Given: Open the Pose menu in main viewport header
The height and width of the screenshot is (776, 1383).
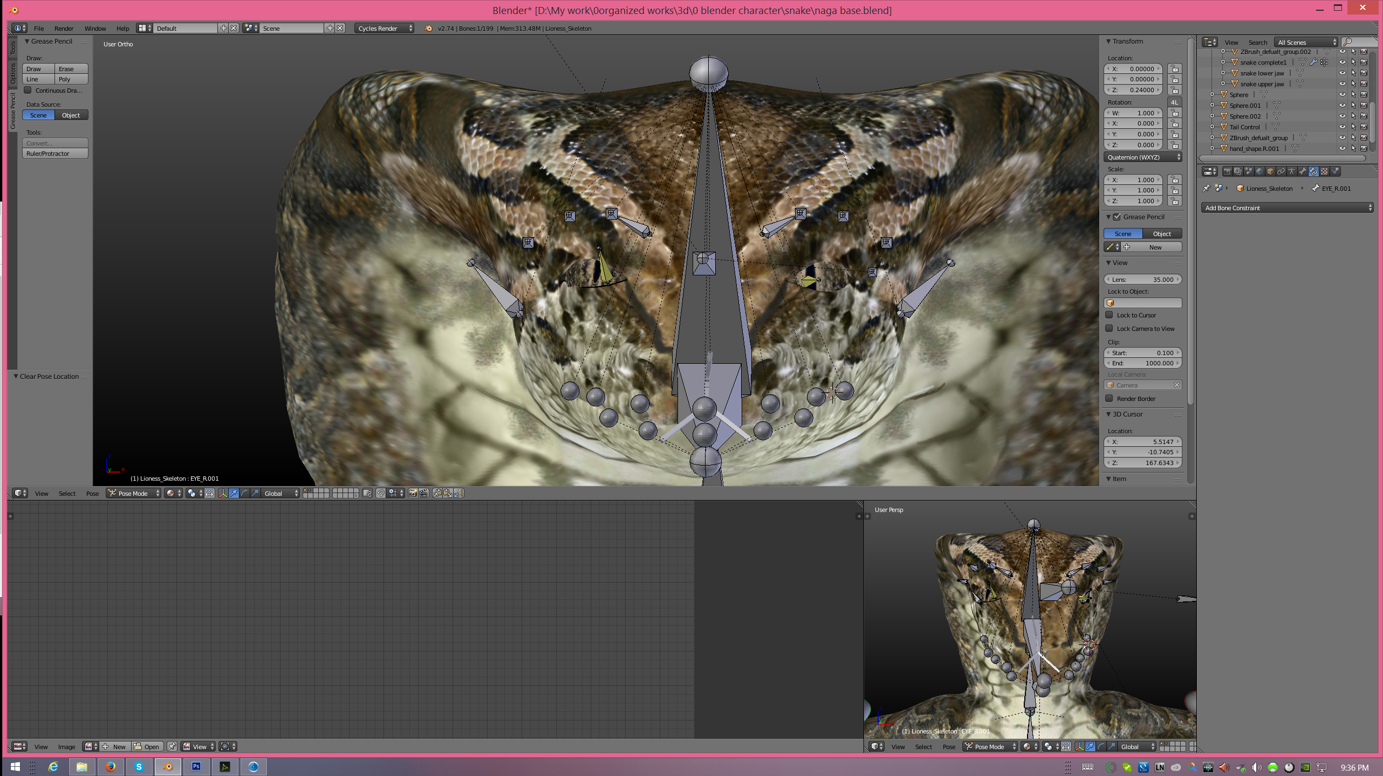Looking at the screenshot, I should tap(92, 493).
